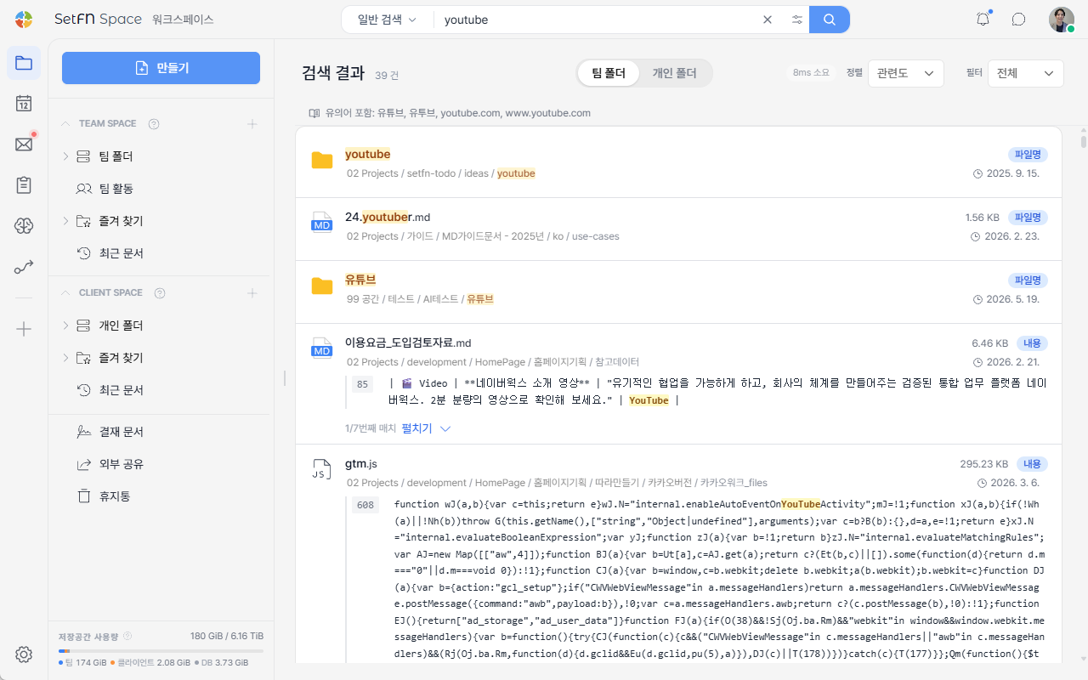
Task: Click the plus icon in the left rail
Action: (x=24, y=329)
